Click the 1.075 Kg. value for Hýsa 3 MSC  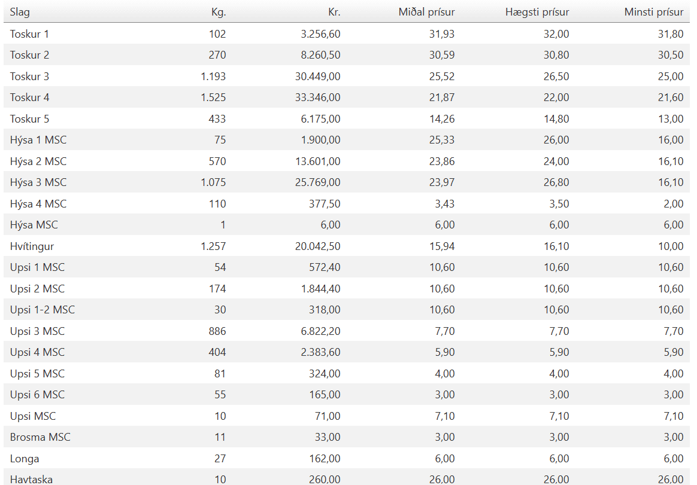pos(213,182)
